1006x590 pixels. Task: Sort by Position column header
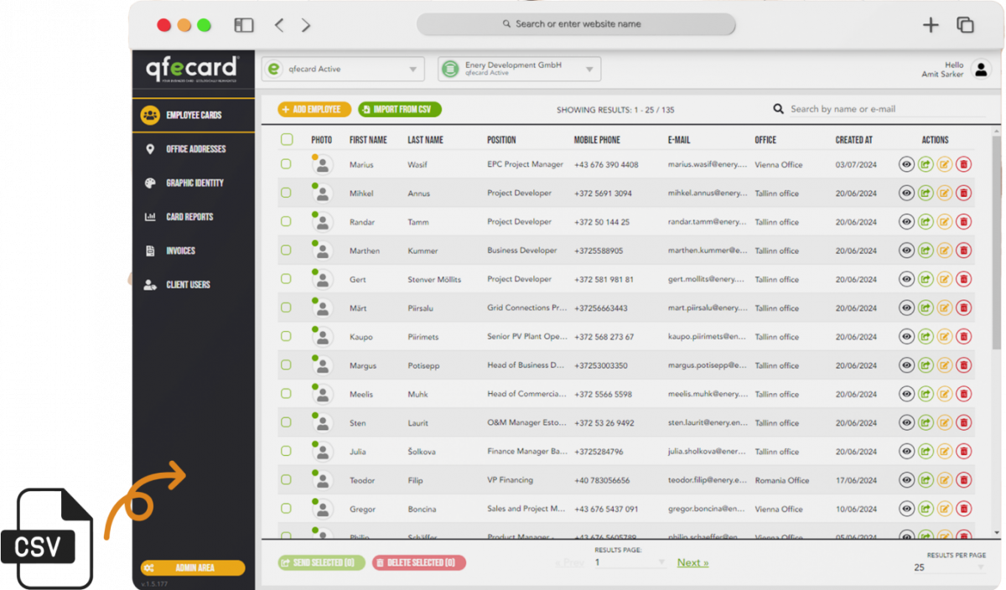click(x=501, y=140)
